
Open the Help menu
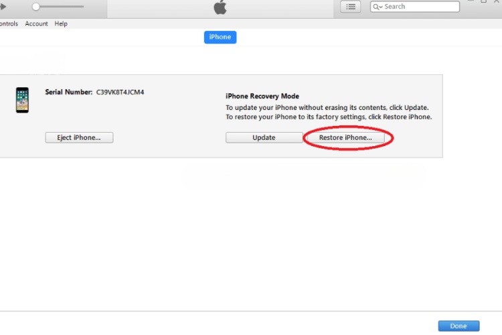click(x=61, y=24)
